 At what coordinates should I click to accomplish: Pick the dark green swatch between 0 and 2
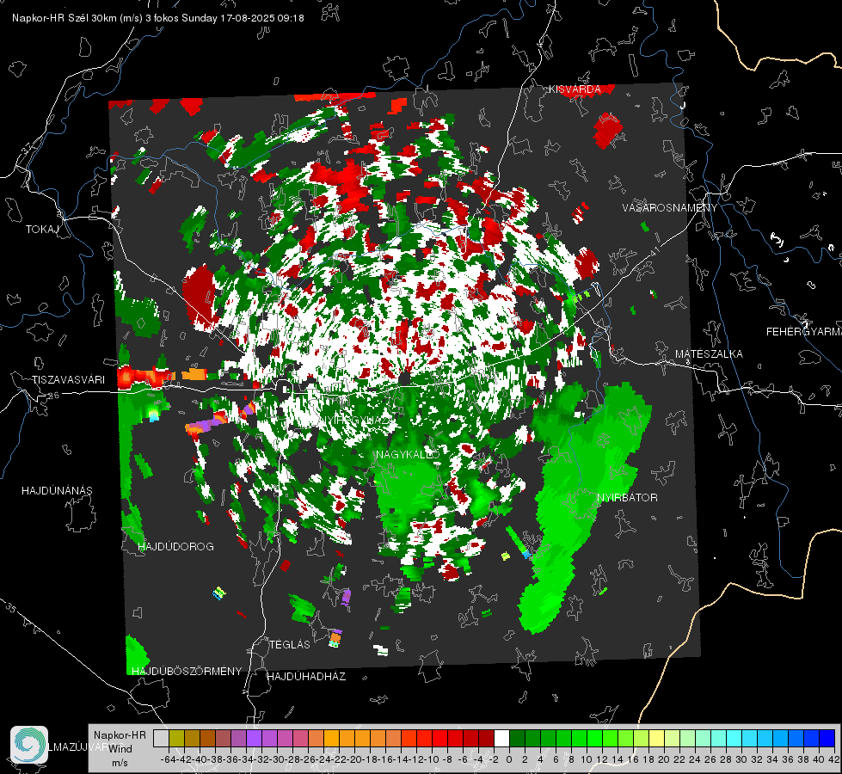[x=517, y=738]
